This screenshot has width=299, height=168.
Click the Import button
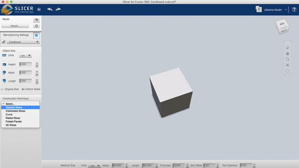[15, 26]
